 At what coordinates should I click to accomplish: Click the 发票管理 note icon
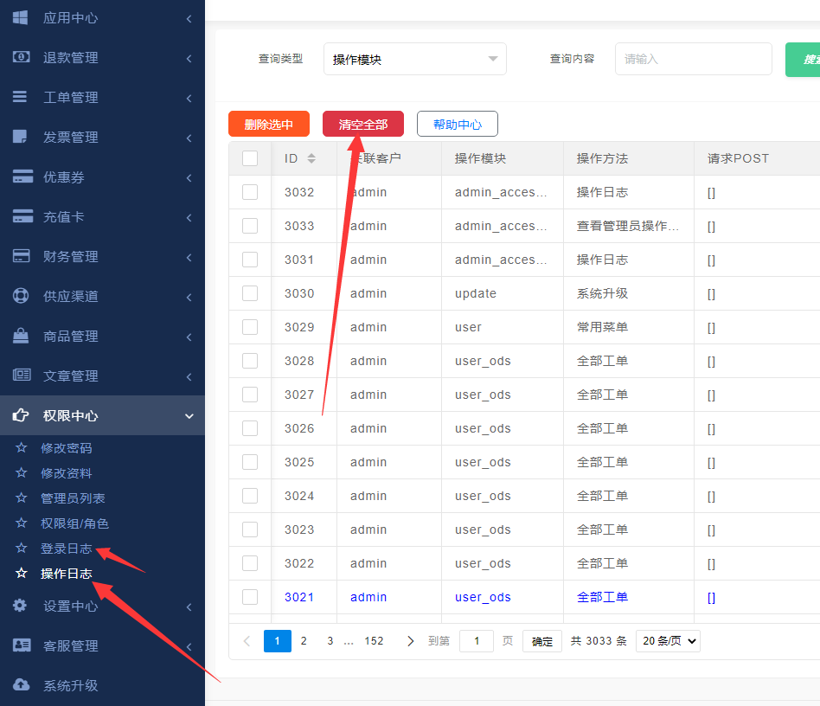pos(20,137)
